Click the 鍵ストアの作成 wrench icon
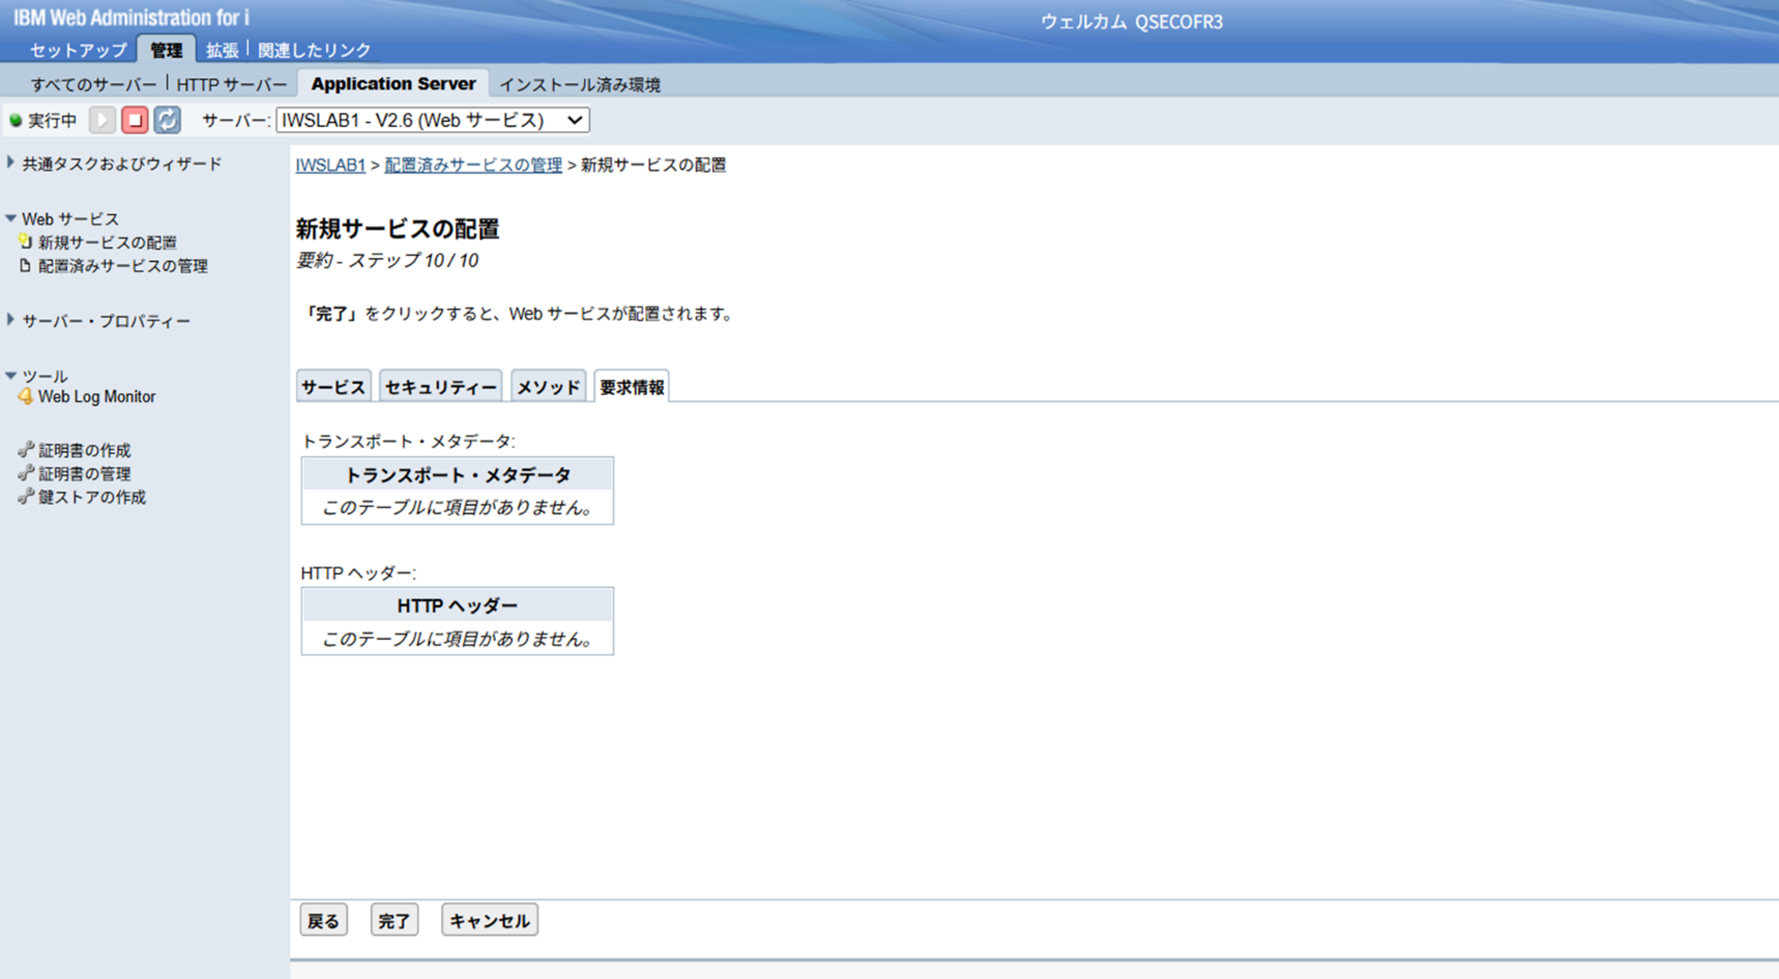 (x=26, y=497)
